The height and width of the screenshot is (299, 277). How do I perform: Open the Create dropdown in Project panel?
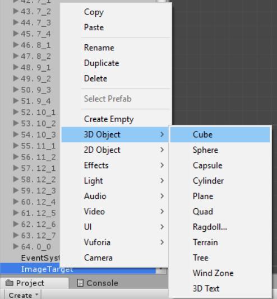[x=23, y=295]
